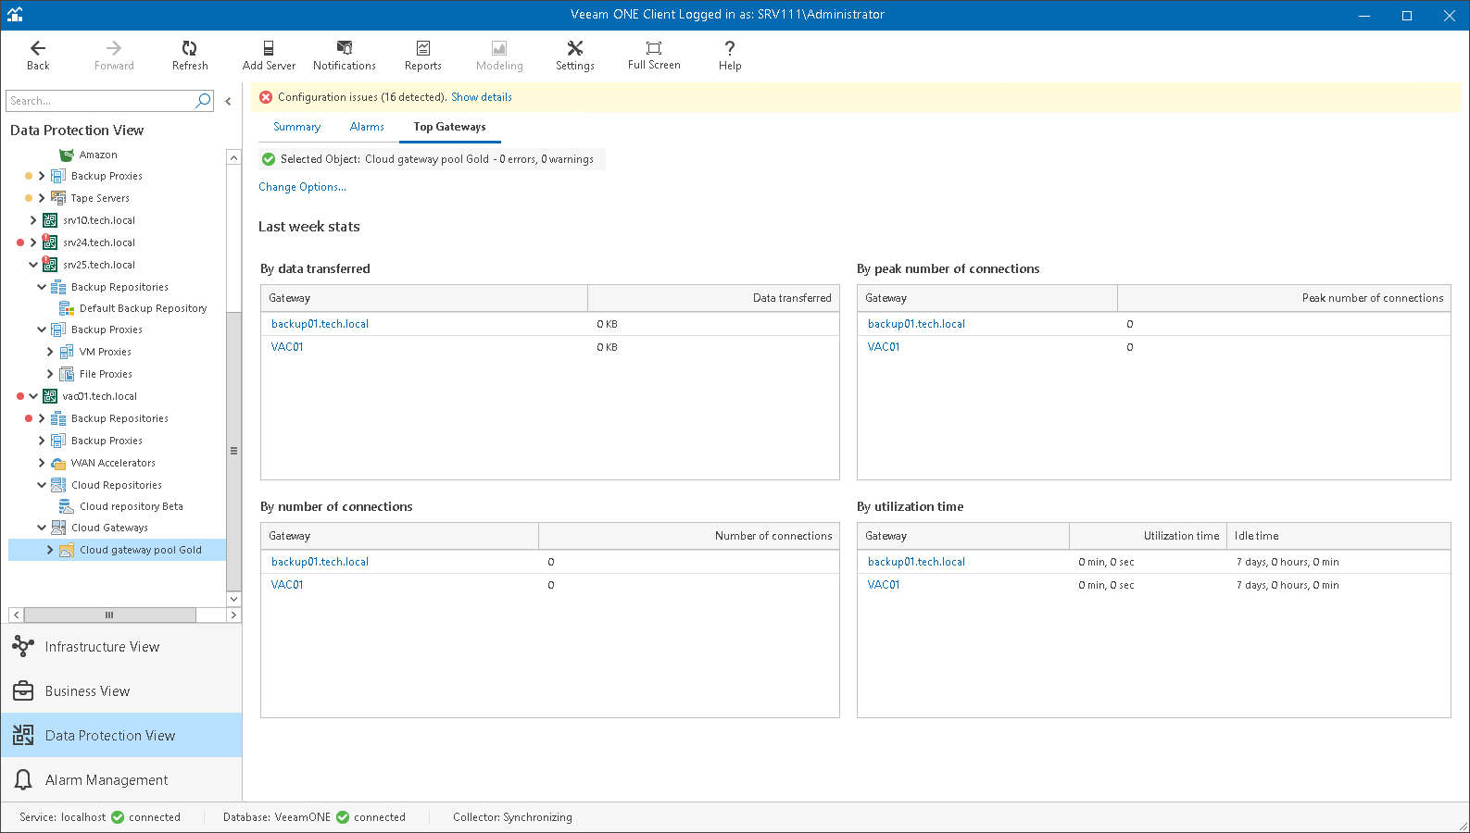The width and height of the screenshot is (1470, 833).
Task: Click WAN Accelerators node icon
Action: (x=58, y=463)
